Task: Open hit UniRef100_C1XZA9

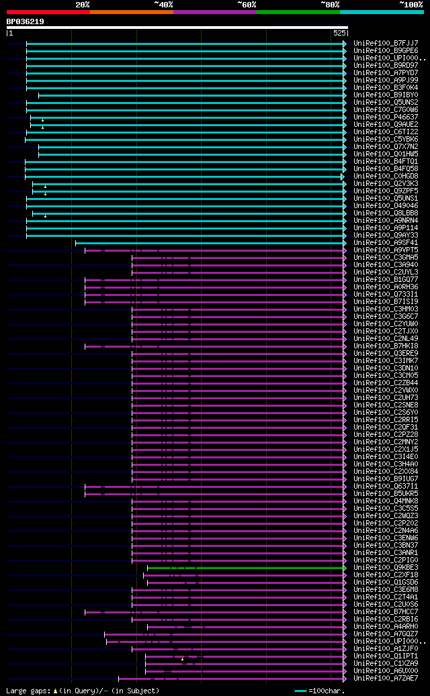Action: (386, 664)
